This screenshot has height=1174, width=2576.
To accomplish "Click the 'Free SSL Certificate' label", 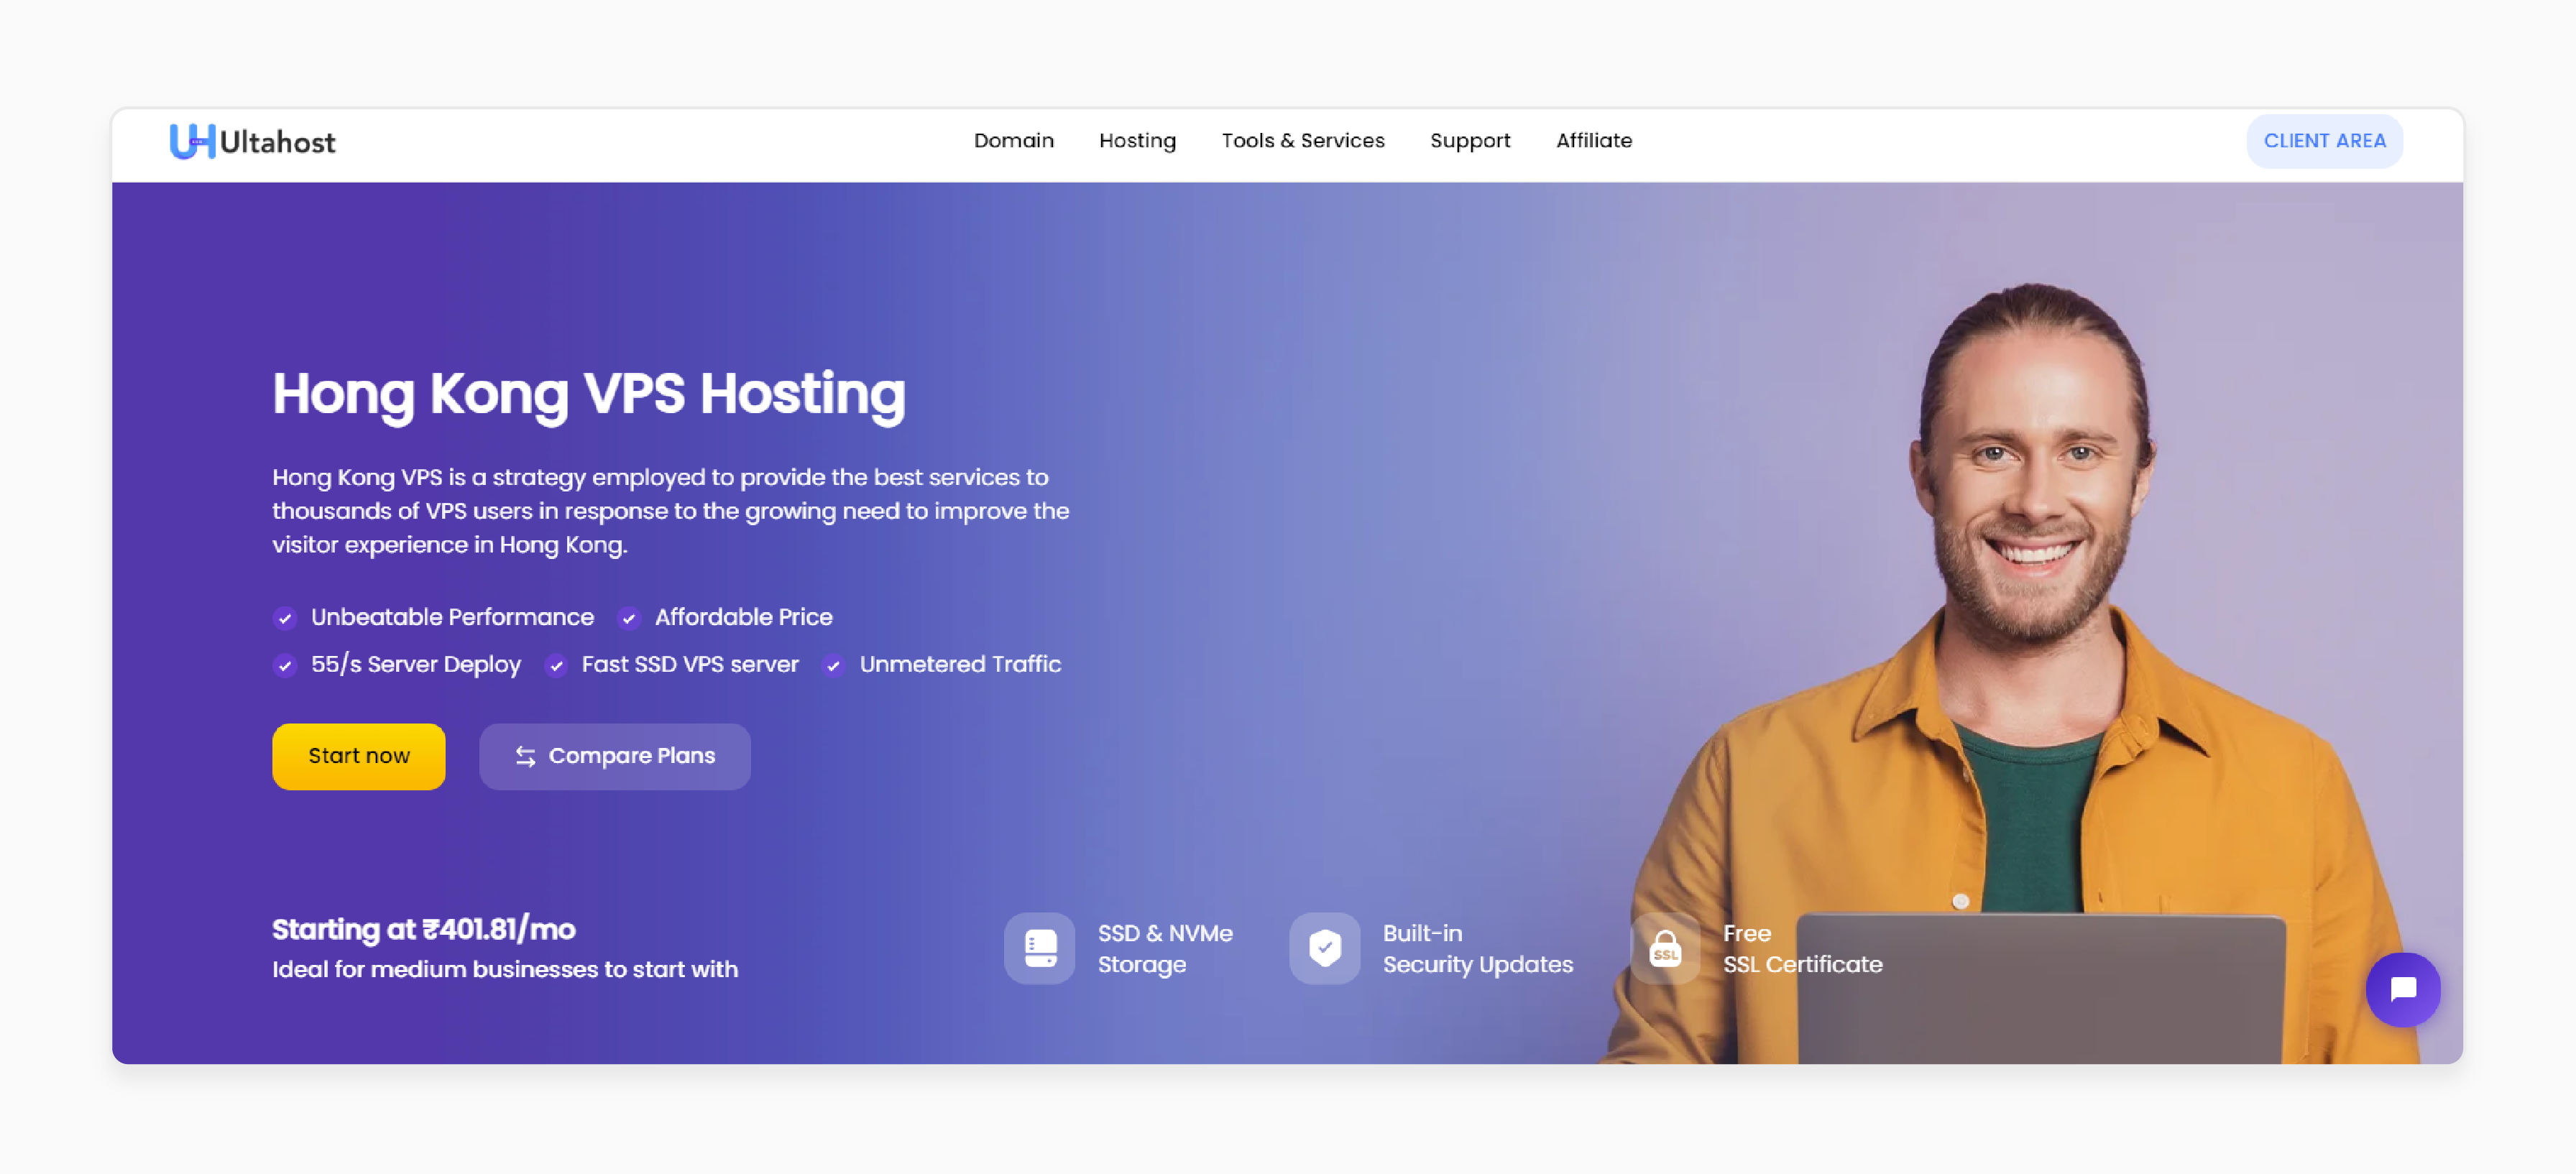I will click(x=1802, y=948).
